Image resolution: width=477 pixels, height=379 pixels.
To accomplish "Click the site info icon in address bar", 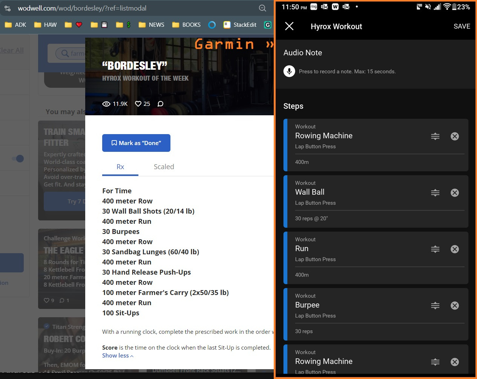I will (8, 8).
